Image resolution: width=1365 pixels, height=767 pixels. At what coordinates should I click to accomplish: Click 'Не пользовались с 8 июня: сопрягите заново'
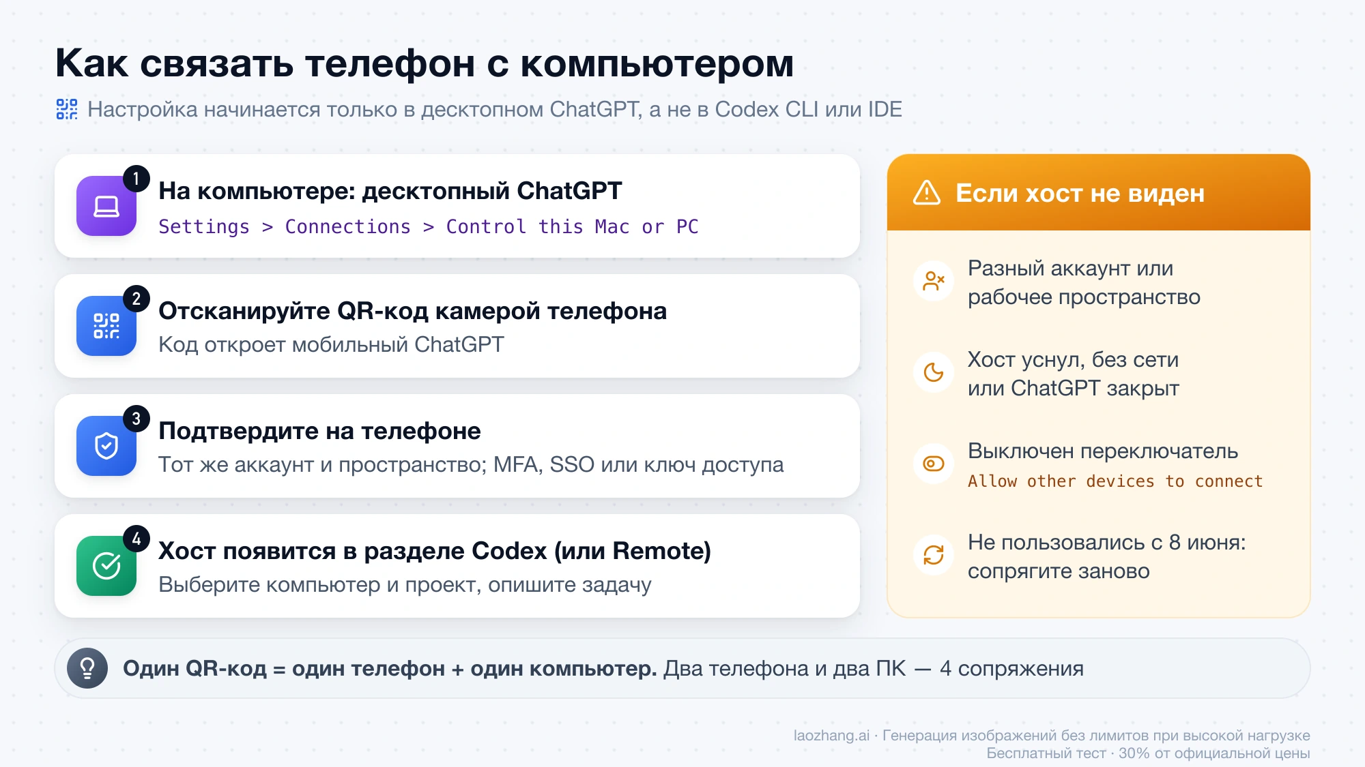point(1107,556)
